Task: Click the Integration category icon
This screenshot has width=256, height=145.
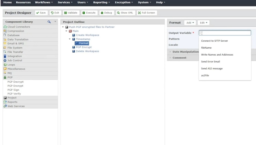Action: pos(5,56)
